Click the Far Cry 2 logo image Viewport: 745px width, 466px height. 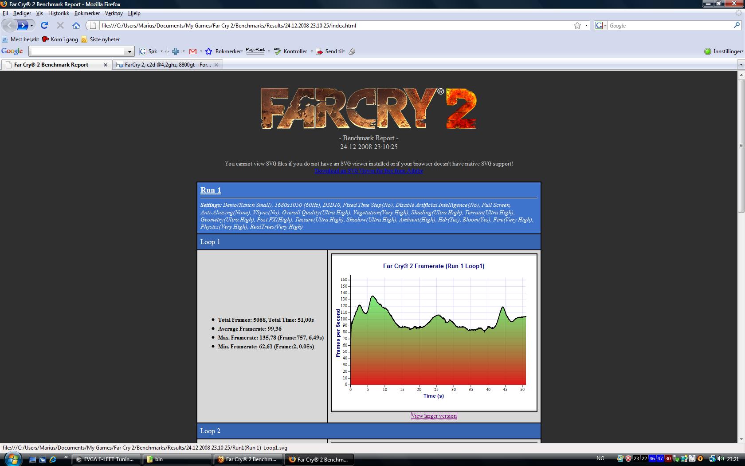pyautogui.click(x=369, y=109)
